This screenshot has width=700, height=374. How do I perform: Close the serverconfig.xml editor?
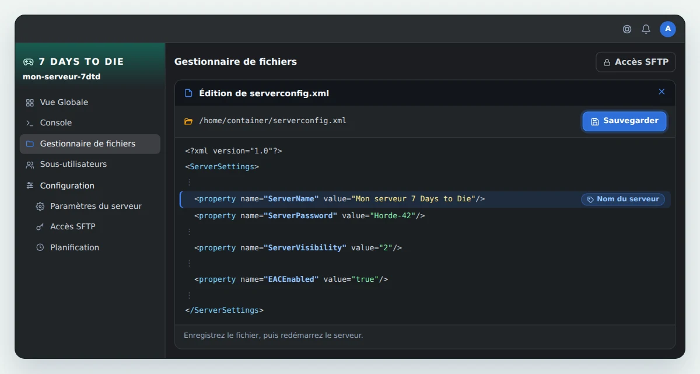(x=661, y=92)
